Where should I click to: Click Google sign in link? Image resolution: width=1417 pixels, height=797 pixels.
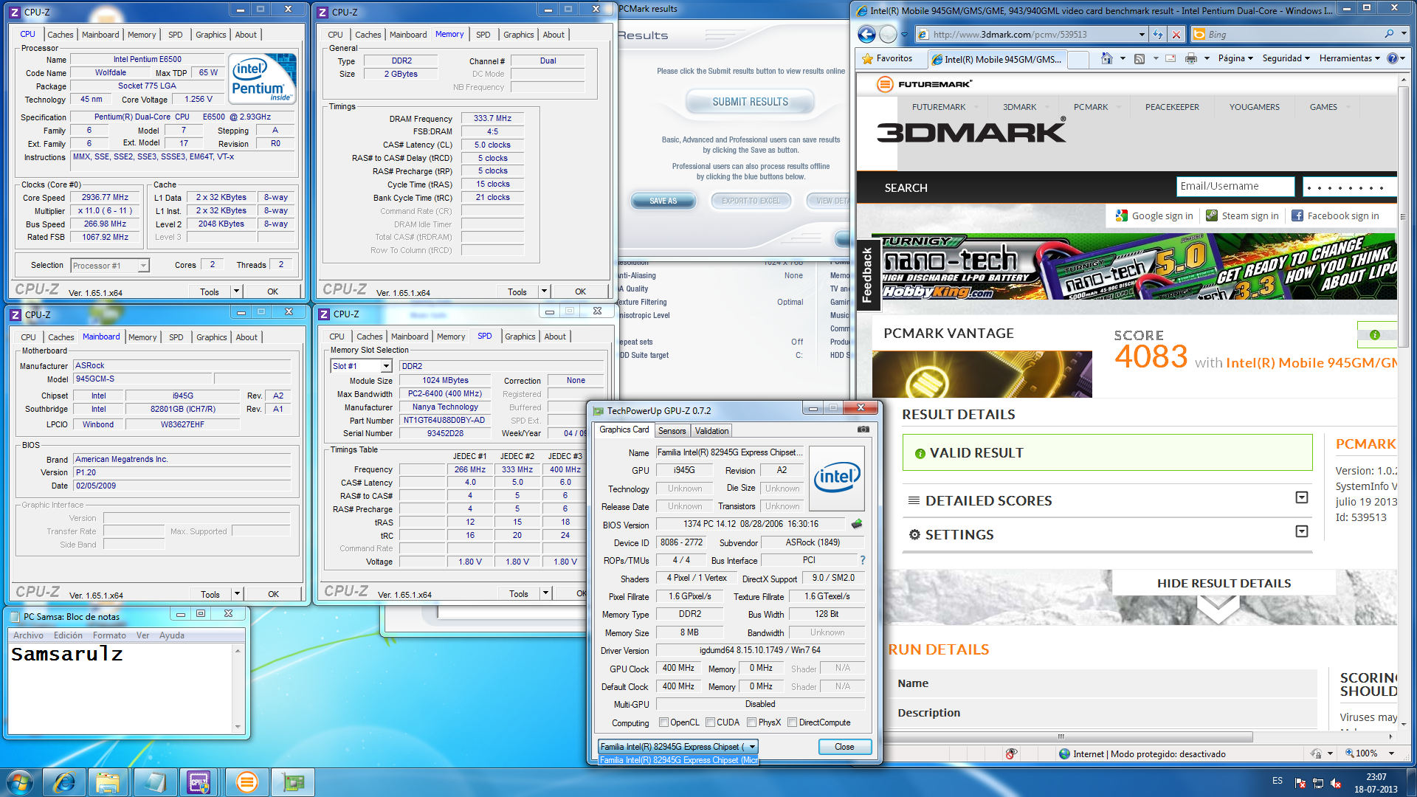click(x=1154, y=215)
